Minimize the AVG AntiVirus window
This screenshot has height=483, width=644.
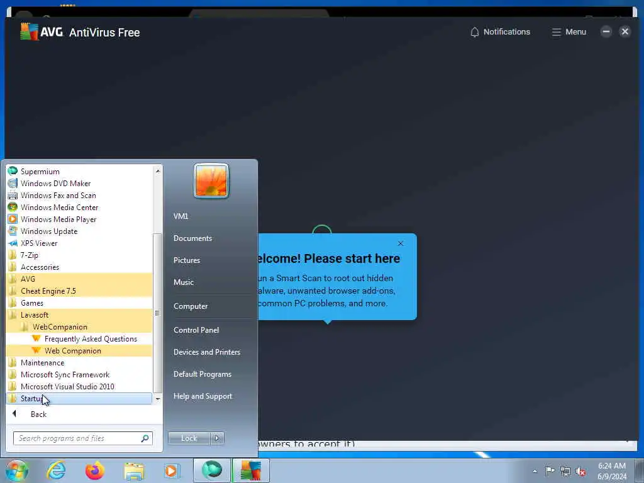[x=606, y=31]
